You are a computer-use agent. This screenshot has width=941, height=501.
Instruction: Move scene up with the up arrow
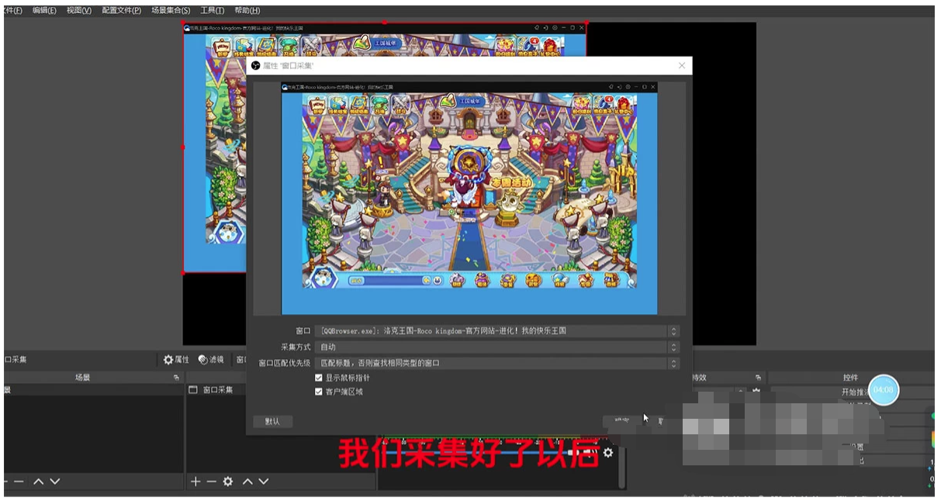(x=37, y=482)
